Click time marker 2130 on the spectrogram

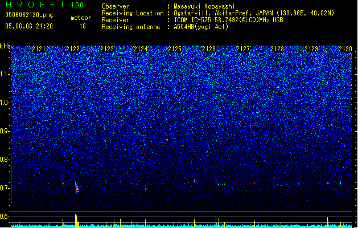click(345, 49)
